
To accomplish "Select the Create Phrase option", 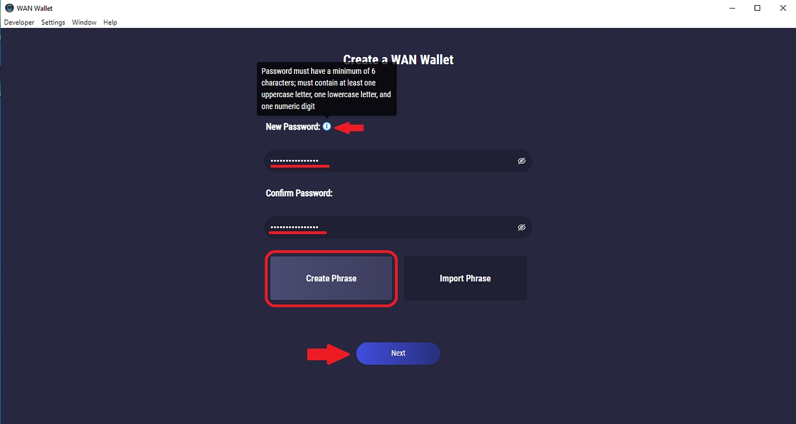I will point(331,278).
